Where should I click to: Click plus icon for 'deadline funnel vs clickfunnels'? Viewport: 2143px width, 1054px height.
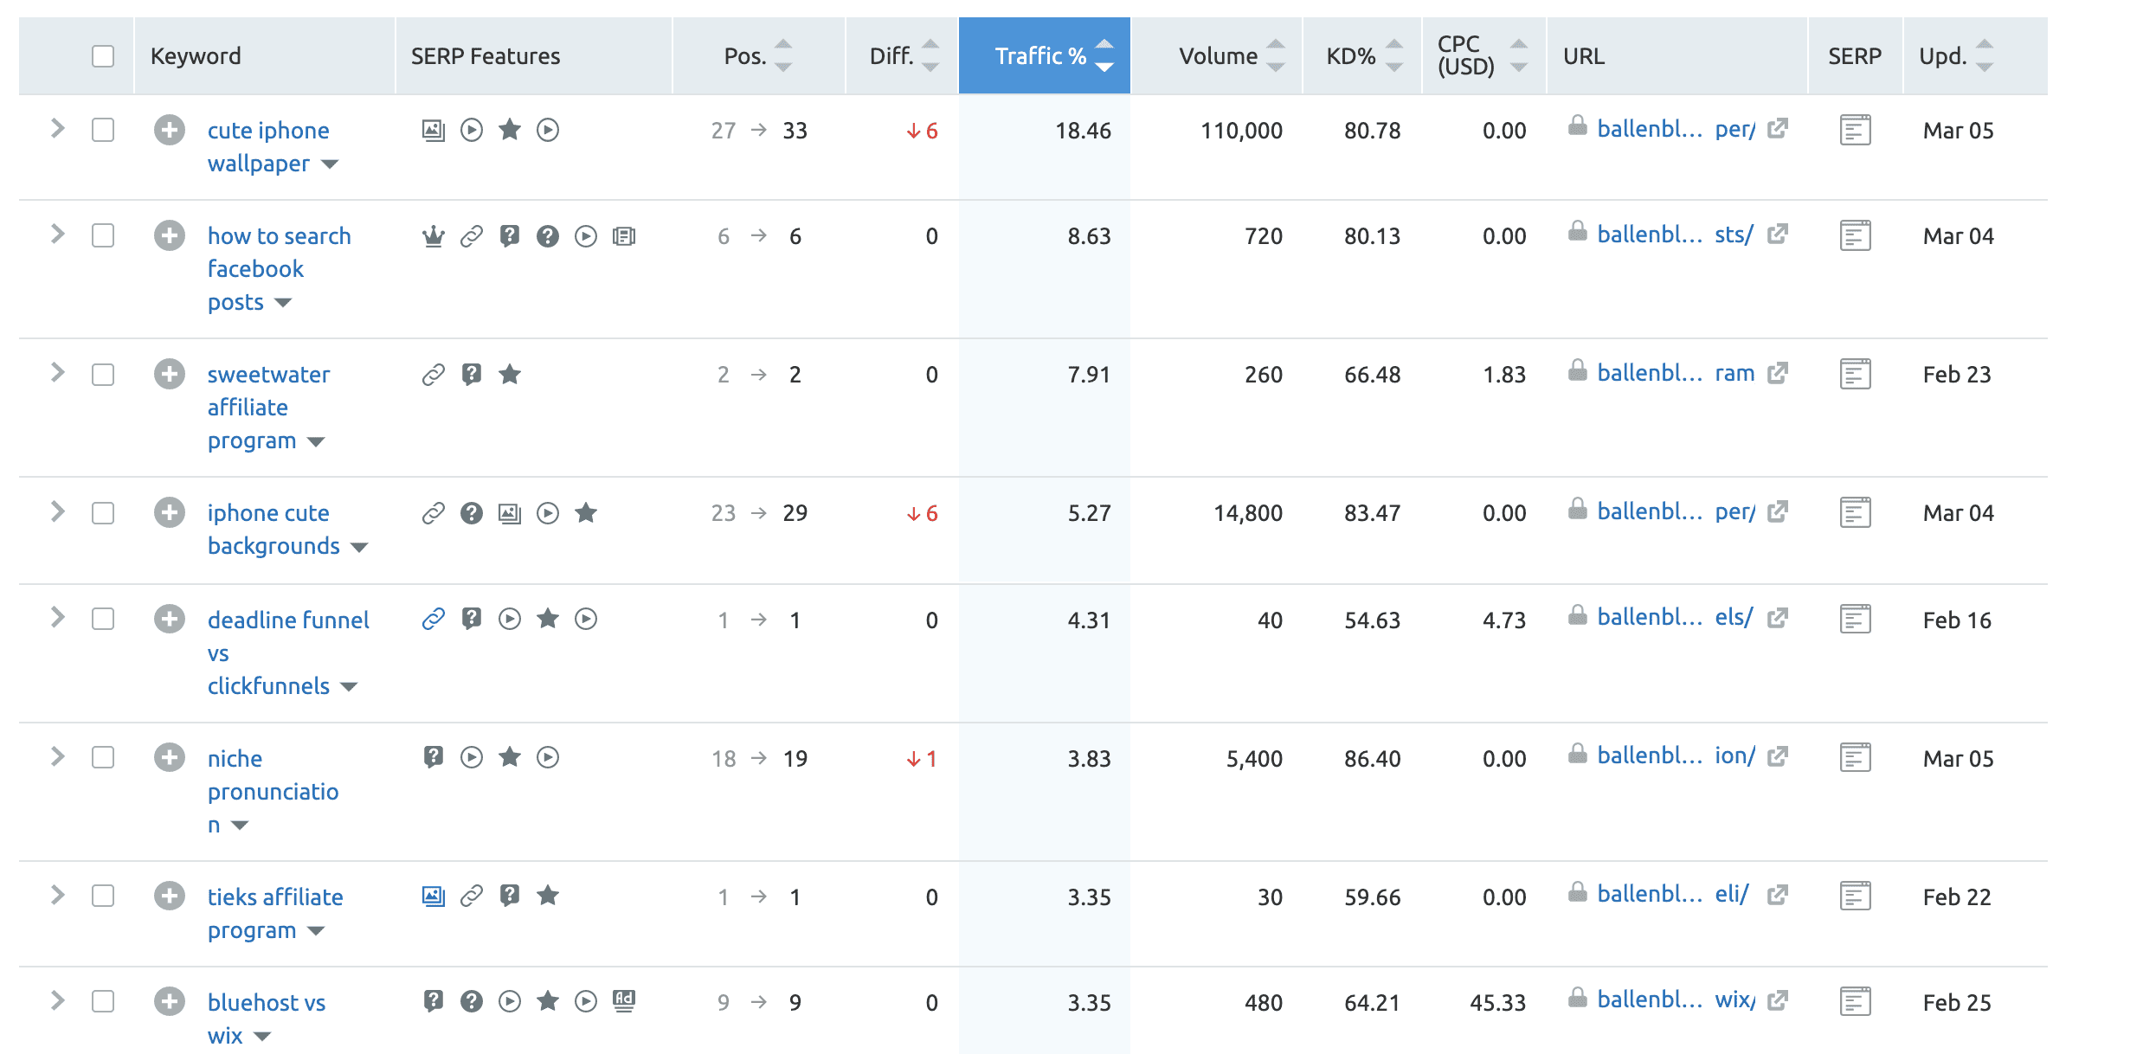[x=170, y=619]
